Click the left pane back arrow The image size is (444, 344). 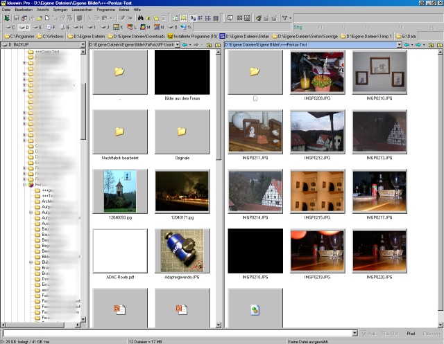tap(185, 44)
